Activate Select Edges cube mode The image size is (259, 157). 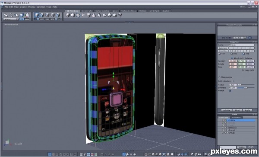click(x=47, y=15)
